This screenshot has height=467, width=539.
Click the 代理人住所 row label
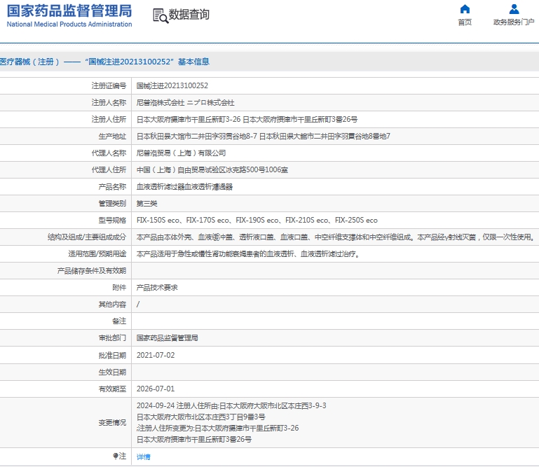[x=109, y=170]
